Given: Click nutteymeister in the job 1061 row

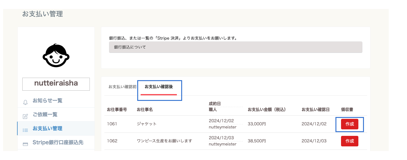Looking at the screenshot, I should (x=222, y=127).
